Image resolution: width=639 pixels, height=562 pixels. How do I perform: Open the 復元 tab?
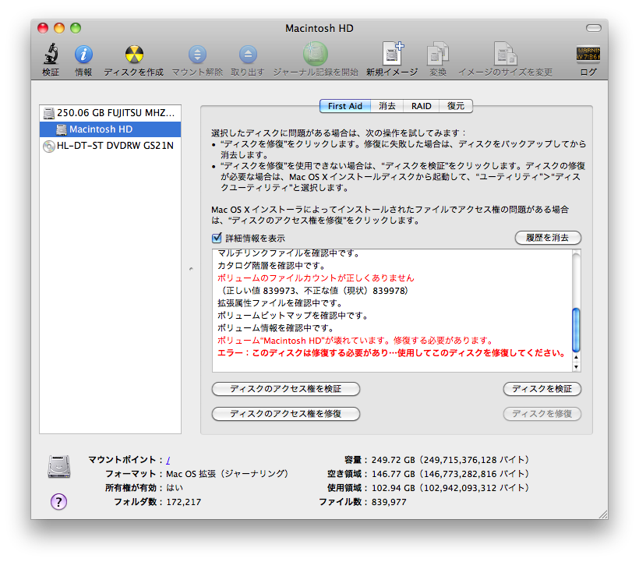[456, 106]
